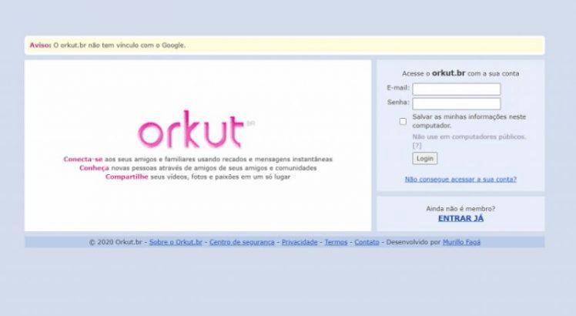Open the Termos footer link
Viewport: 576px width, 316px height.
[336, 242]
